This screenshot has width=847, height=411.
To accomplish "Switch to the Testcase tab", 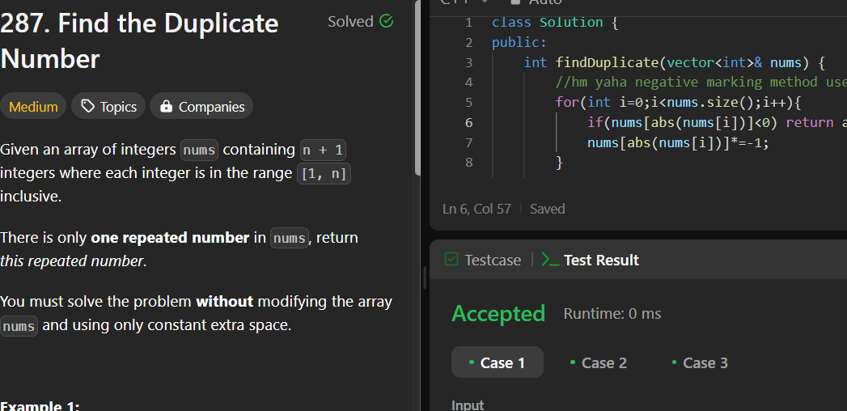I will [482, 261].
